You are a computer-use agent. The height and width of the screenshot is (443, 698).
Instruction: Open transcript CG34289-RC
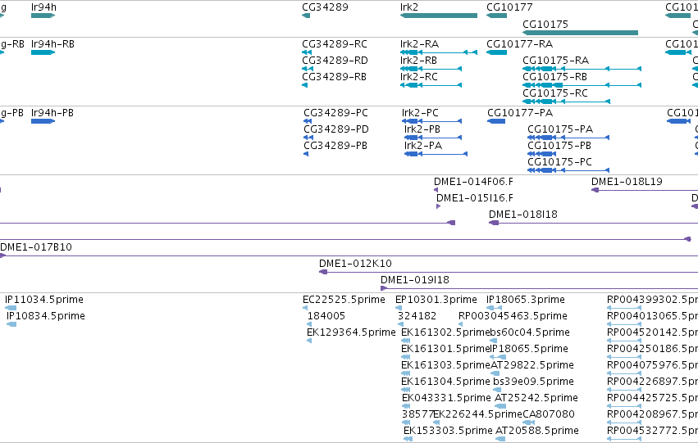(335, 44)
